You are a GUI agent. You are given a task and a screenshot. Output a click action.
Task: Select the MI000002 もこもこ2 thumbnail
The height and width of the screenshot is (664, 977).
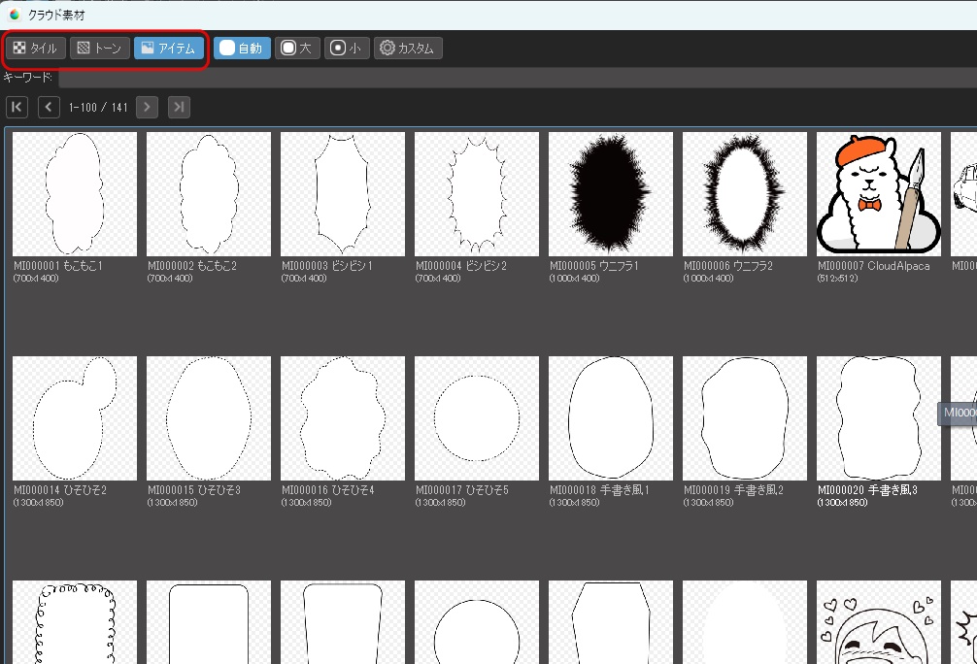click(x=209, y=194)
